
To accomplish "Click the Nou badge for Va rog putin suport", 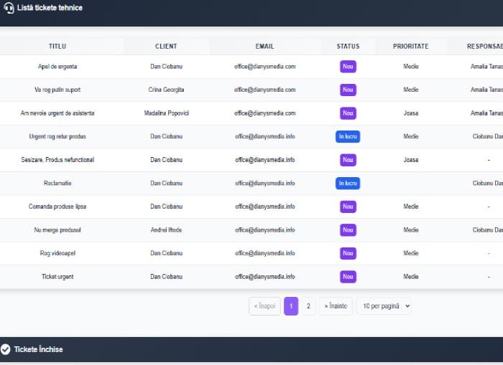I will pos(348,90).
